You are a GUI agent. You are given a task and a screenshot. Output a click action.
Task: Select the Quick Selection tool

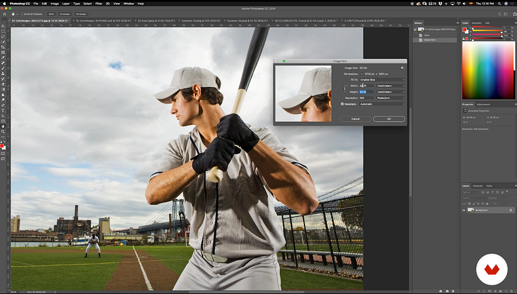coord(3,42)
